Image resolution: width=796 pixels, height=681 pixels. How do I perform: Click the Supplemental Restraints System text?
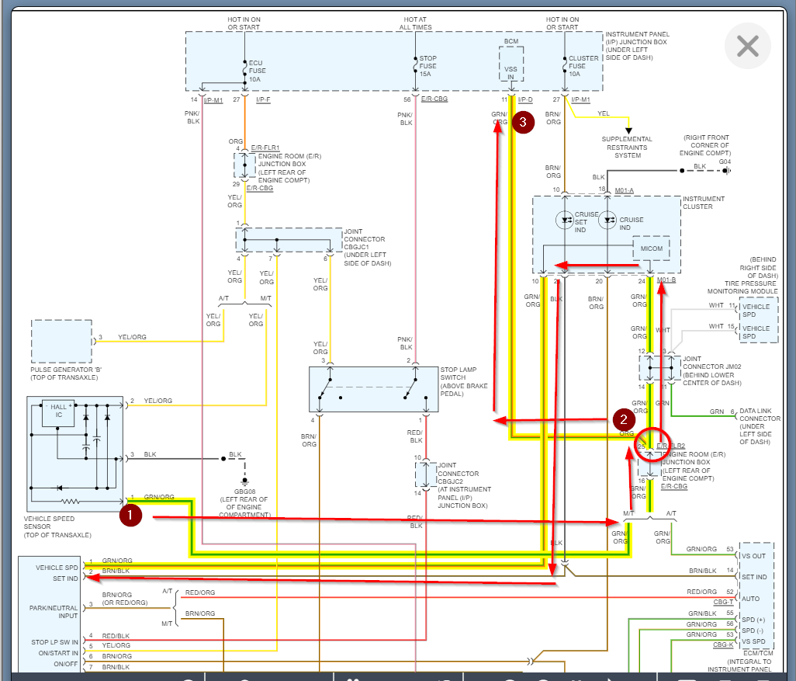628,148
